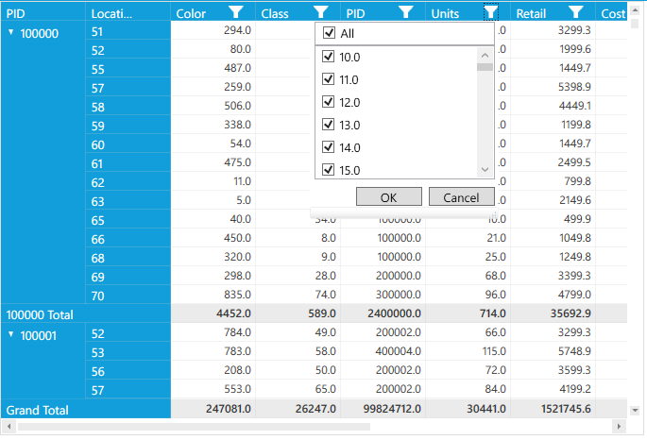Uncheck the 12.0 filter value

[x=329, y=102]
